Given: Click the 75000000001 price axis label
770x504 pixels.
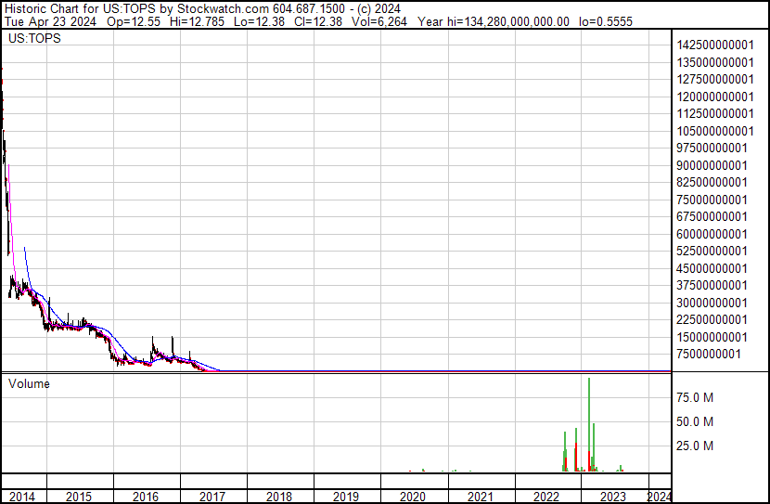Looking at the screenshot, I should point(715,200).
